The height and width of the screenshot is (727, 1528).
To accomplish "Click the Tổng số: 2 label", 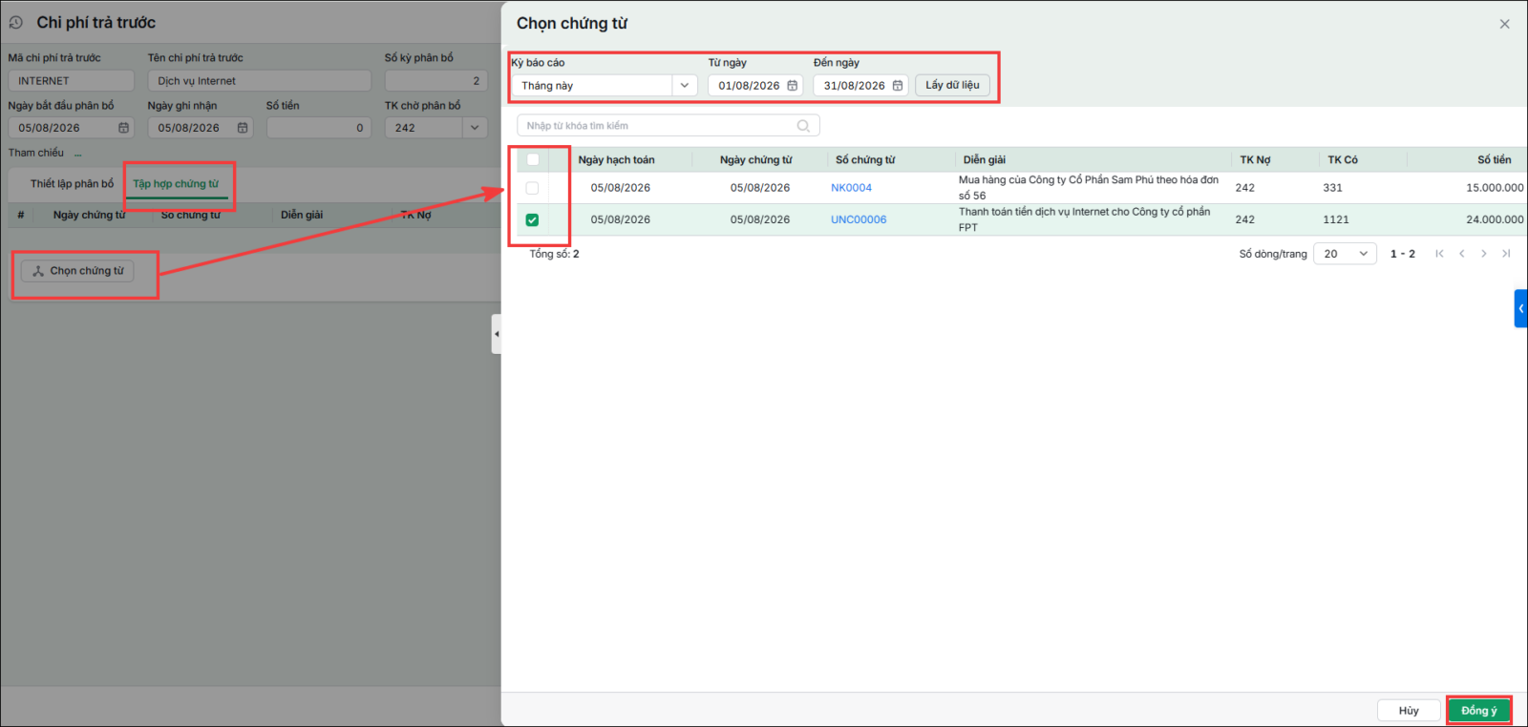I will tap(554, 254).
